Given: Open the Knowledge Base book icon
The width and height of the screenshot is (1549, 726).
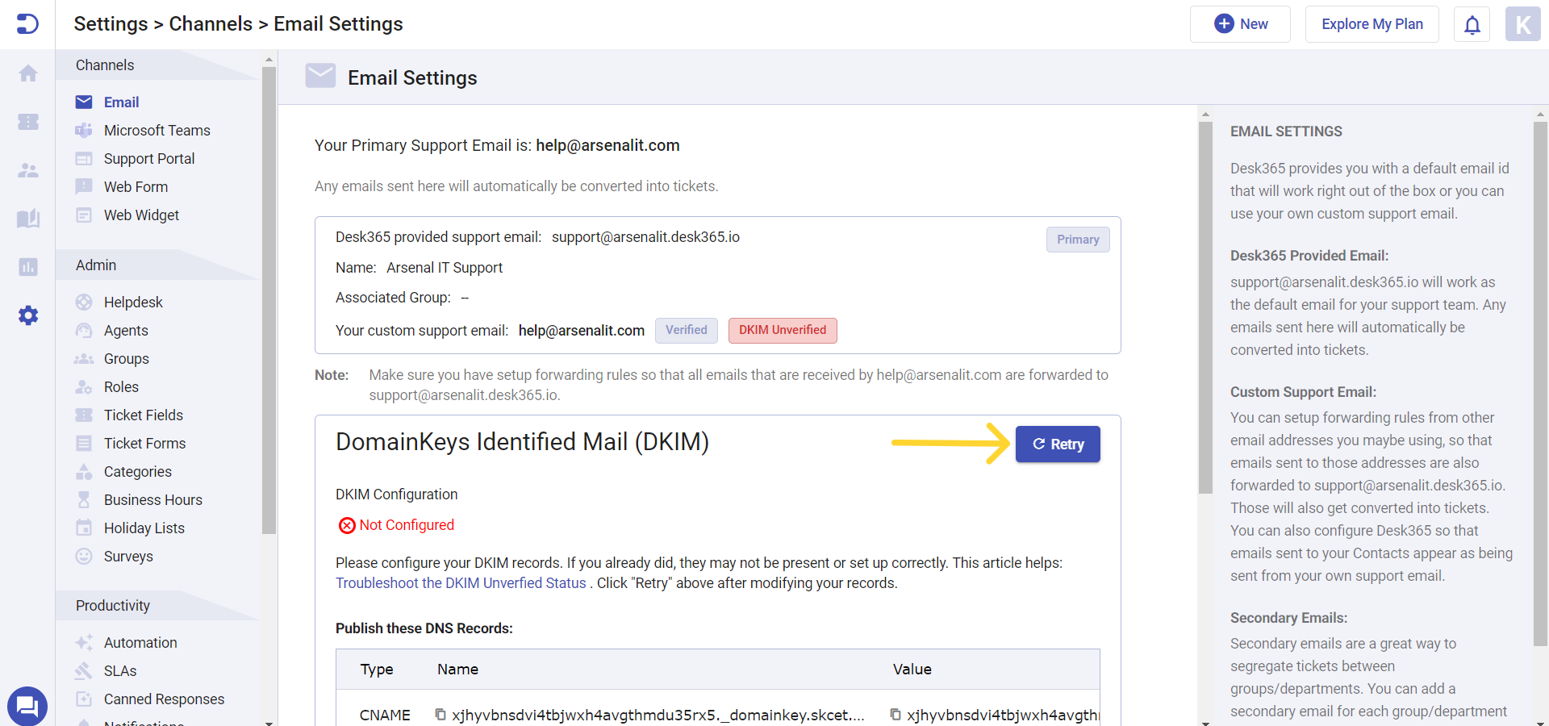Looking at the screenshot, I should point(27,219).
